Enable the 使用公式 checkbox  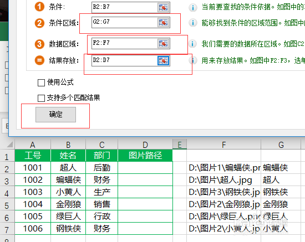tap(41, 83)
